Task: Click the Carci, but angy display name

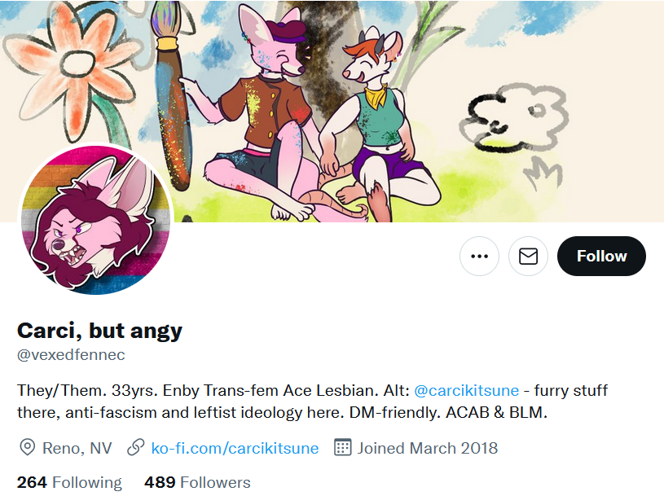Action: click(99, 331)
